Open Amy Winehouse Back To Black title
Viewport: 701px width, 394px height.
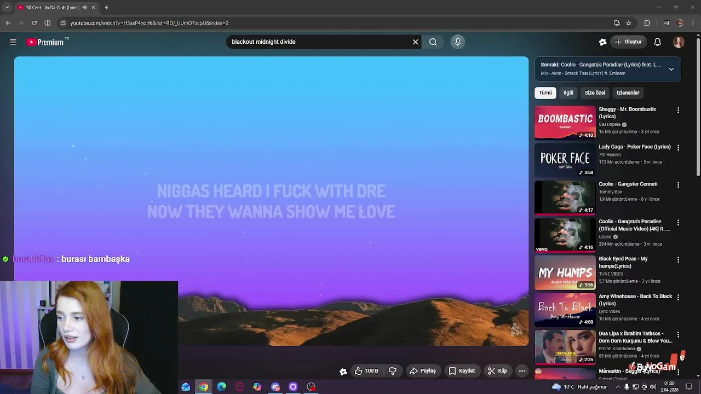(x=635, y=300)
